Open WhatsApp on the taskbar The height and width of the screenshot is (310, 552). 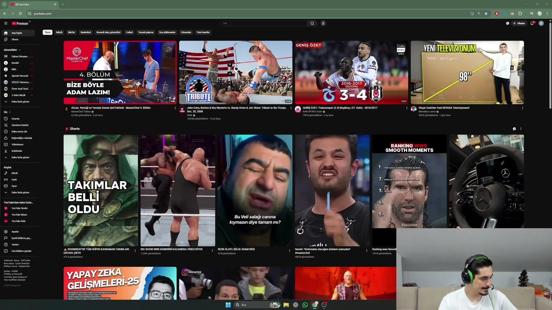coord(305,305)
